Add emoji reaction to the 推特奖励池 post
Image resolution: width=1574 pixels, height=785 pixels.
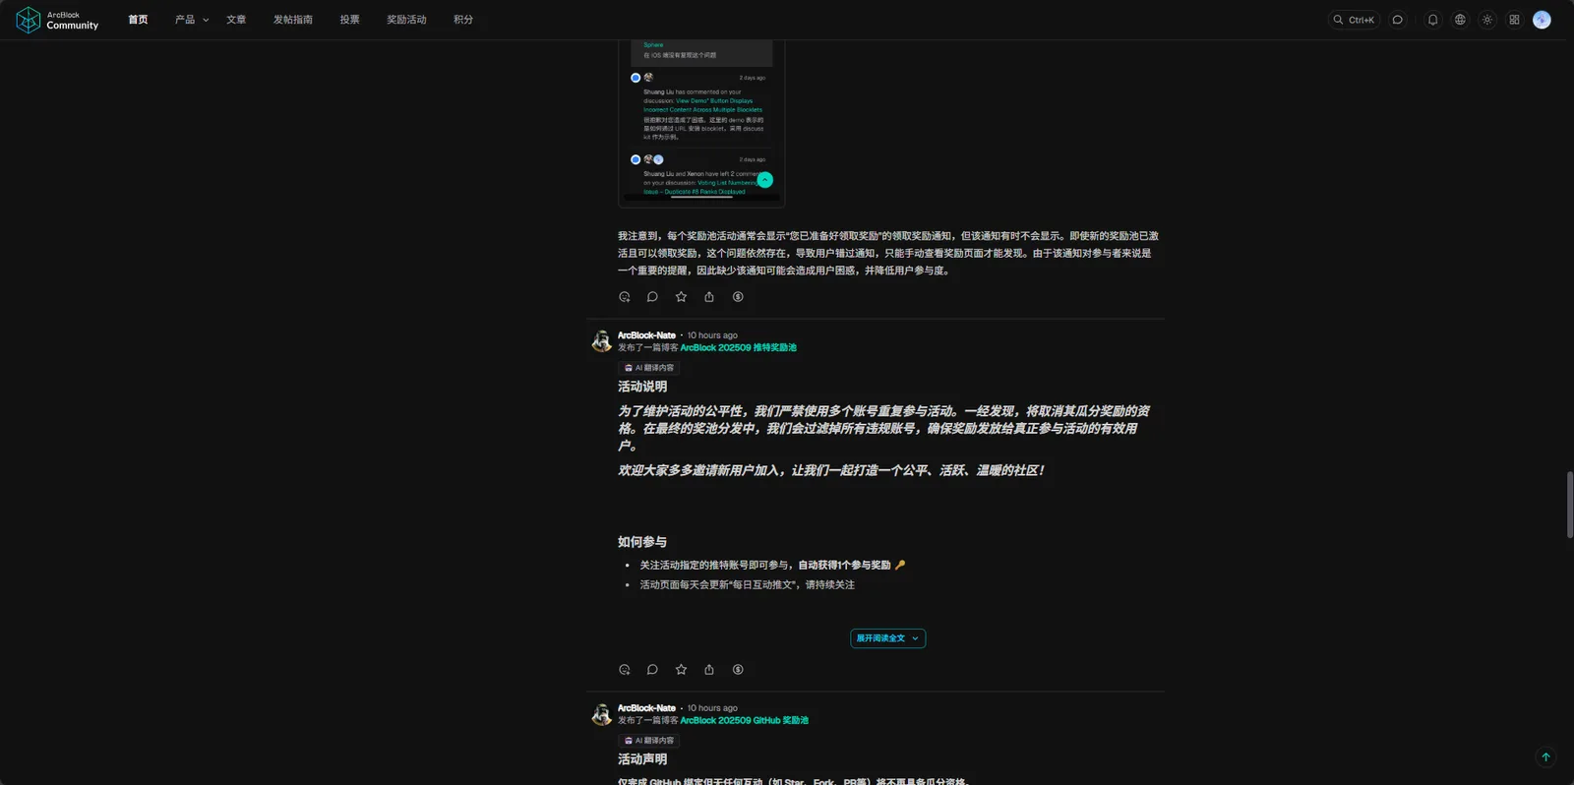coord(624,670)
